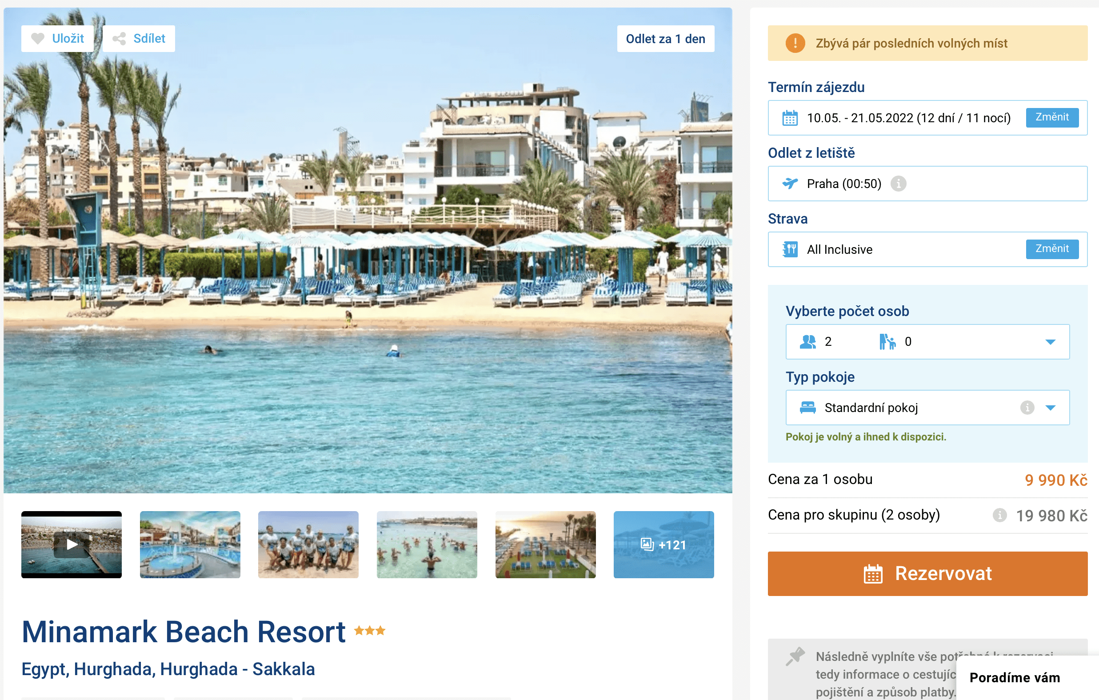The width and height of the screenshot is (1099, 700).
Task: Click the cutlery icon beside All Inclusive
Action: point(790,250)
